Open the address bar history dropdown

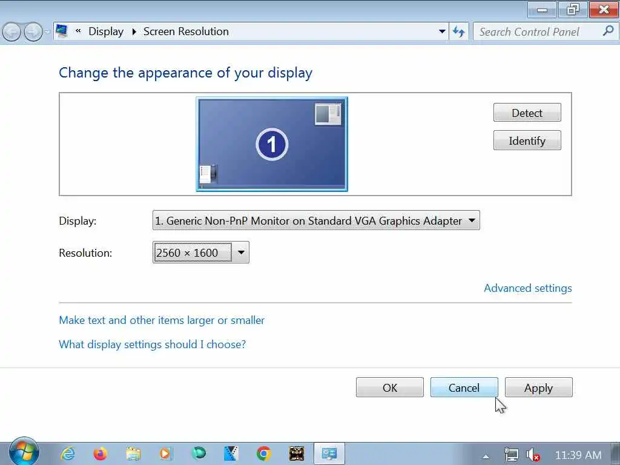tap(442, 31)
